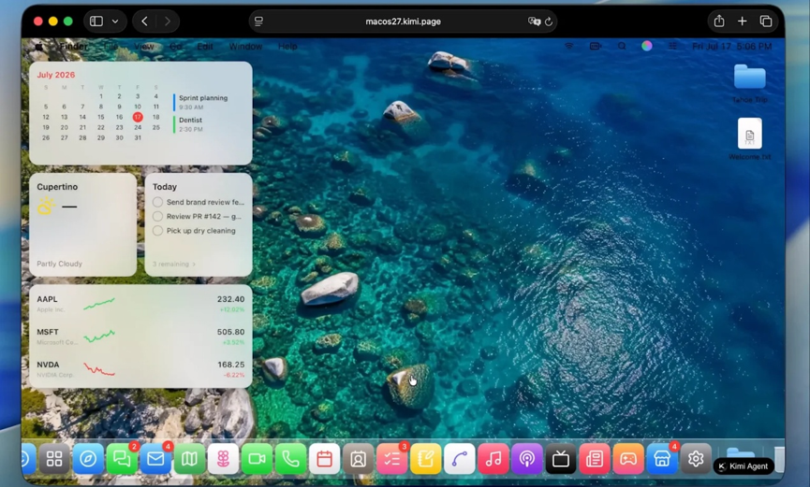Open Reminders app with badge 3
810x487 pixels.
tap(391, 459)
